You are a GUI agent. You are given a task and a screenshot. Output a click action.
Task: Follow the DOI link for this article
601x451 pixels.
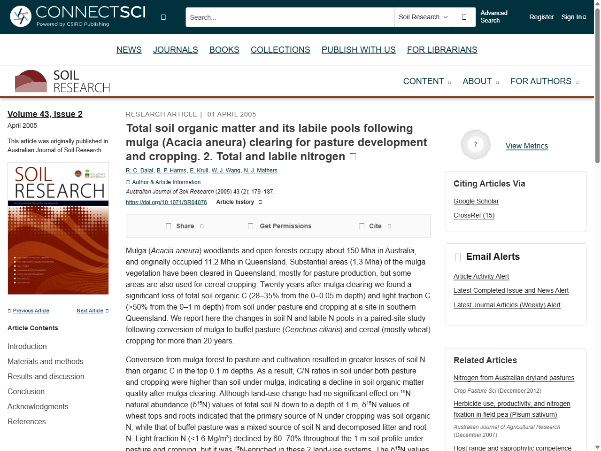[166, 202]
